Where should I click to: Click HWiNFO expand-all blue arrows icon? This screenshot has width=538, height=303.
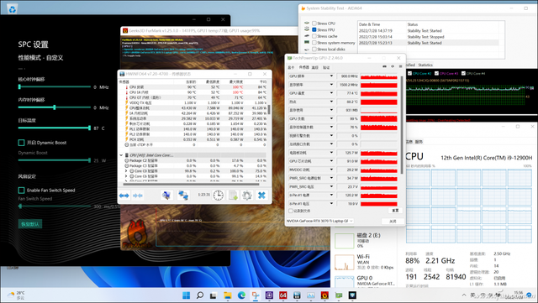click(x=124, y=196)
